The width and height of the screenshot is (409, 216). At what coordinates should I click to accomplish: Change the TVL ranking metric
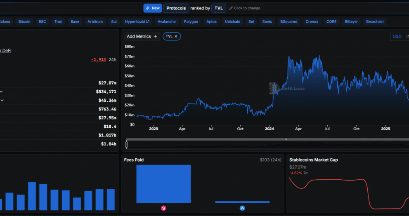(x=219, y=8)
